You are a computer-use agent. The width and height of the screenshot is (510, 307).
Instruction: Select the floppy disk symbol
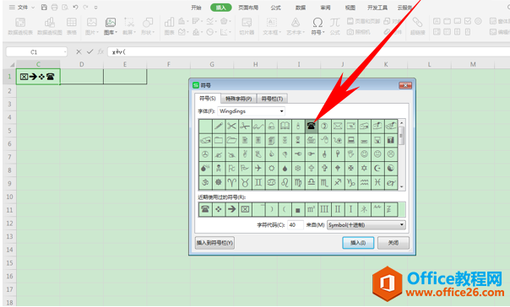[x=391, y=140]
